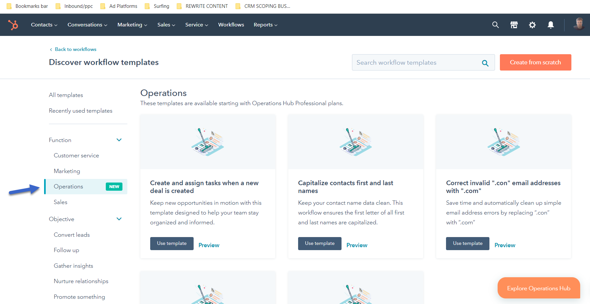The image size is (590, 304).
Task: Use template for capitalizing contact names
Action: (x=319, y=243)
